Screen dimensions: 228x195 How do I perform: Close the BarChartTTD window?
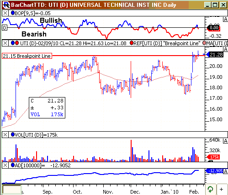click(x=223, y=5)
